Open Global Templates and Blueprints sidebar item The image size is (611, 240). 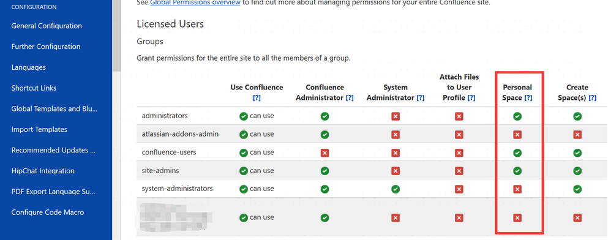coord(54,109)
